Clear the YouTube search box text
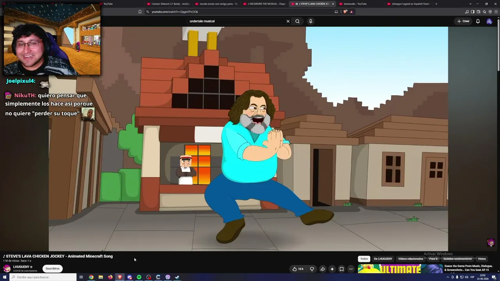This screenshot has width=500, height=281. 288,21
